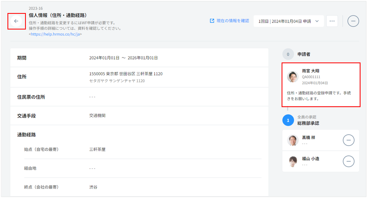Click the header status minus circle icon

coord(353,21)
